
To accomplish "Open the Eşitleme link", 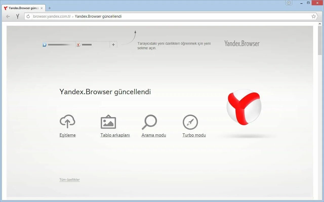I will click(68, 135).
